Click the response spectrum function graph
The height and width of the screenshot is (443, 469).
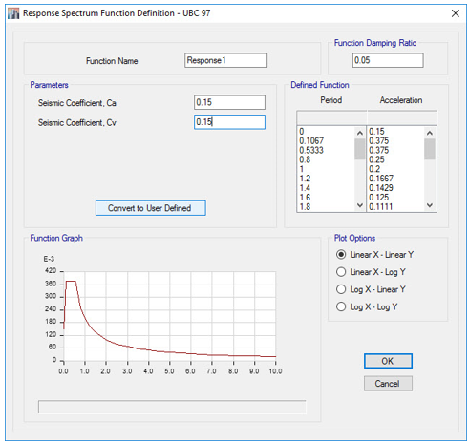click(x=169, y=317)
